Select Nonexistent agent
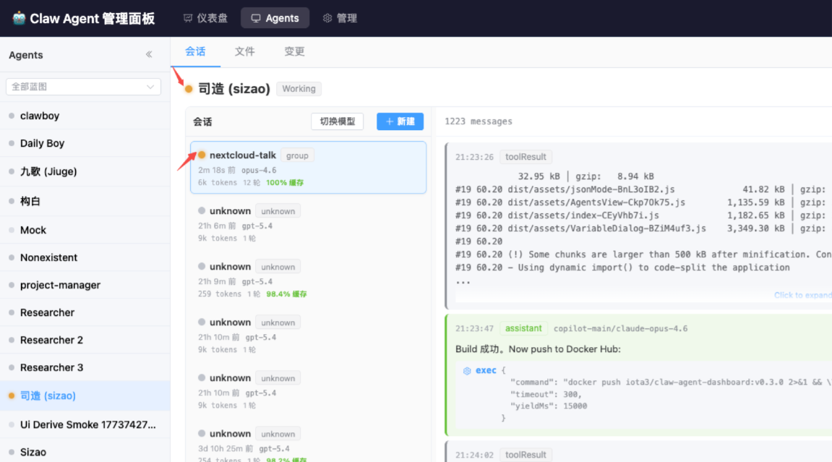The width and height of the screenshot is (832, 462). point(85,257)
